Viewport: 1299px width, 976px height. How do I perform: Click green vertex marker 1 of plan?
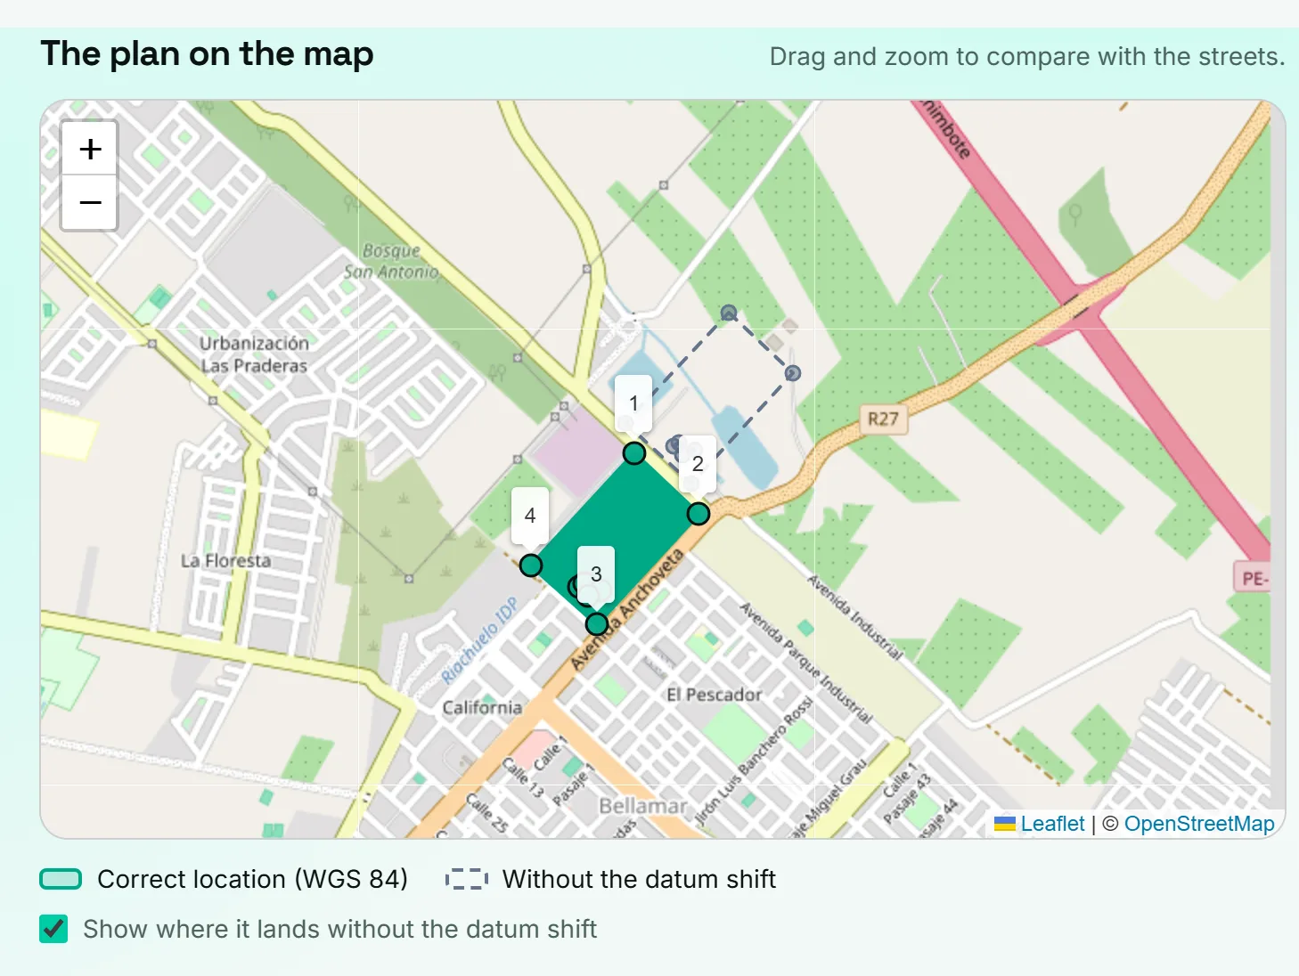634,453
